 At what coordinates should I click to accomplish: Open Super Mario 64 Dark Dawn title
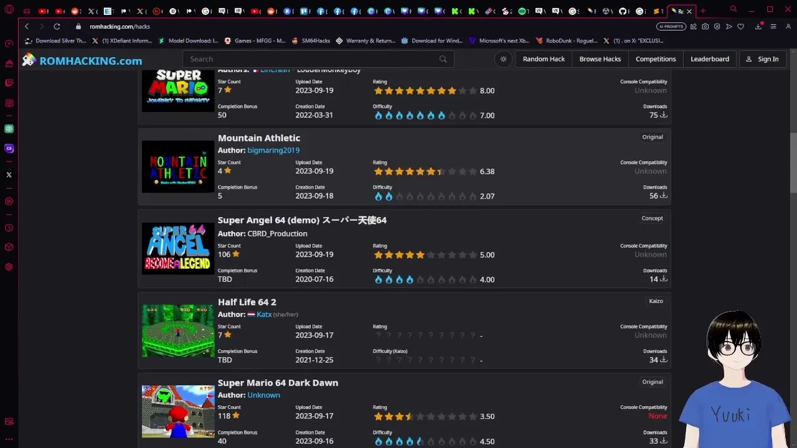(278, 383)
